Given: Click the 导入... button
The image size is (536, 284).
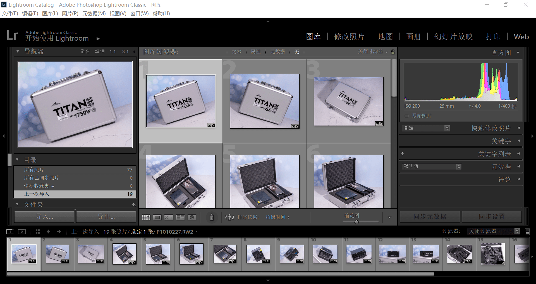Looking at the screenshot, I should click(44, 217).
